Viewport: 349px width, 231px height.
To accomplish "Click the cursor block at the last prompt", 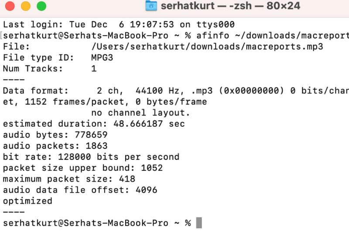I will tap(199, 223).
